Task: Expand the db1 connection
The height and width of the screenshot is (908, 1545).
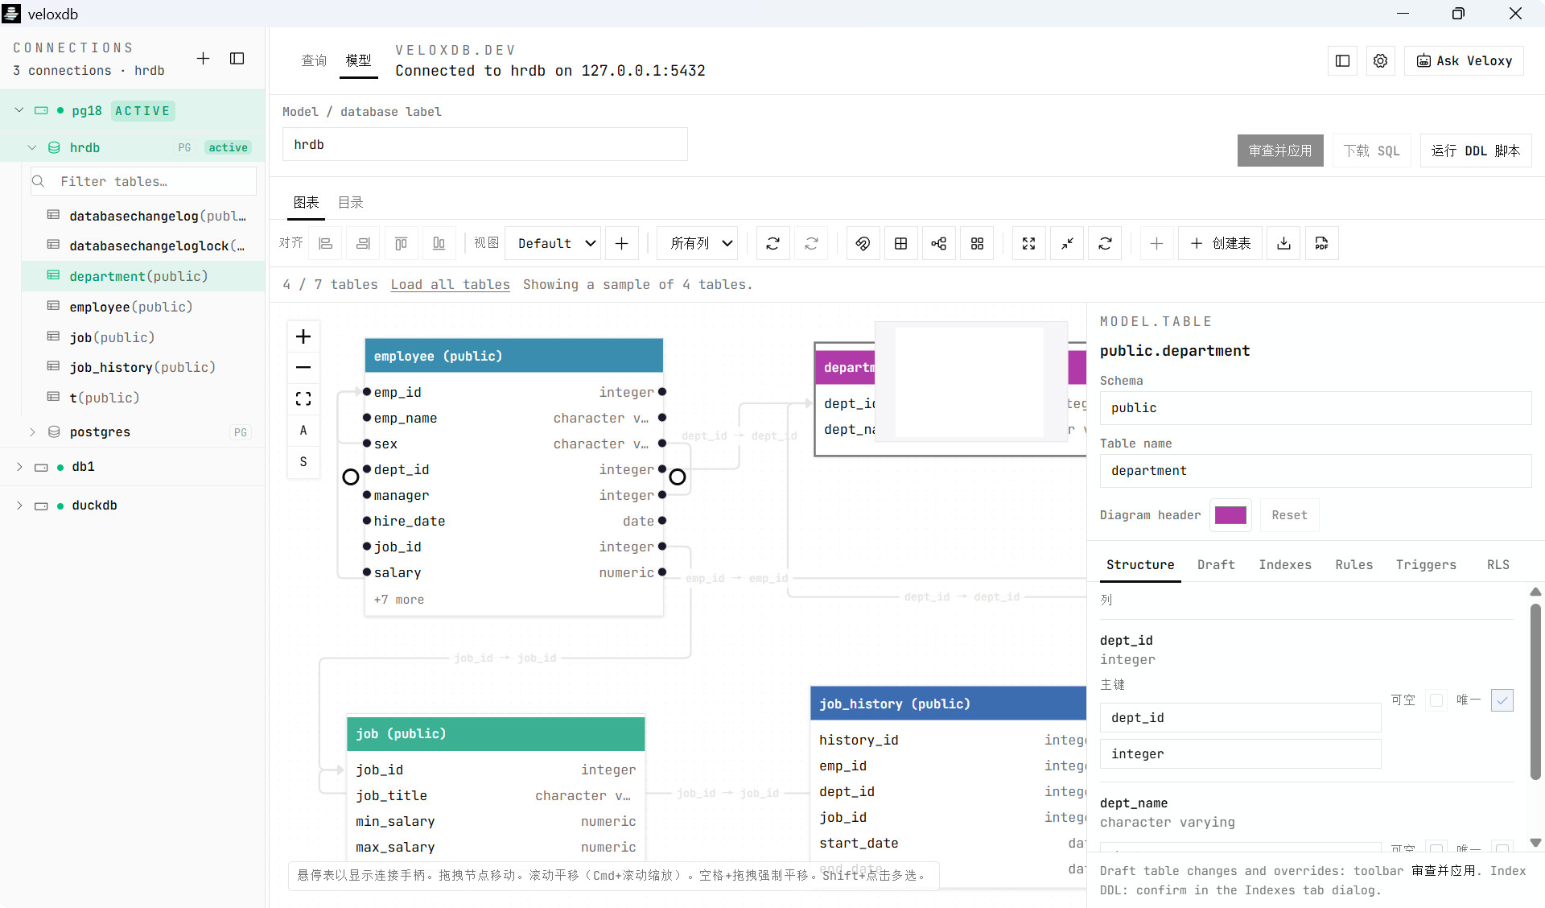Action: click(19, 467)
